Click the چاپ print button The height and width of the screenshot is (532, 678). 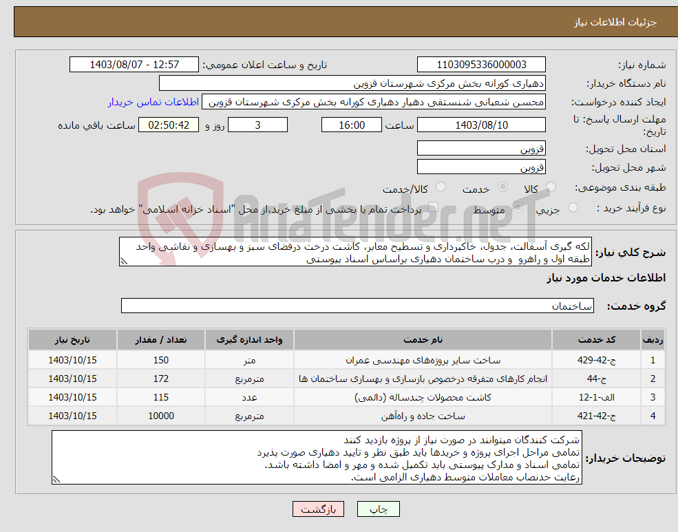[379, 509]
